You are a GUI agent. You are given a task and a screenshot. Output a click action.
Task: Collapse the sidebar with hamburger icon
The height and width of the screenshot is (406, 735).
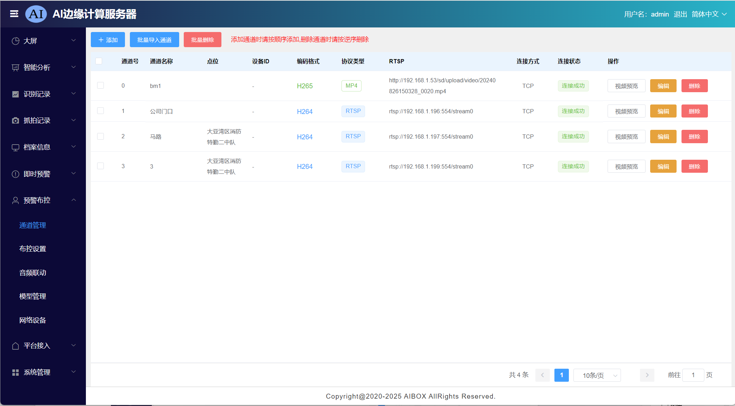click(14, 14)
